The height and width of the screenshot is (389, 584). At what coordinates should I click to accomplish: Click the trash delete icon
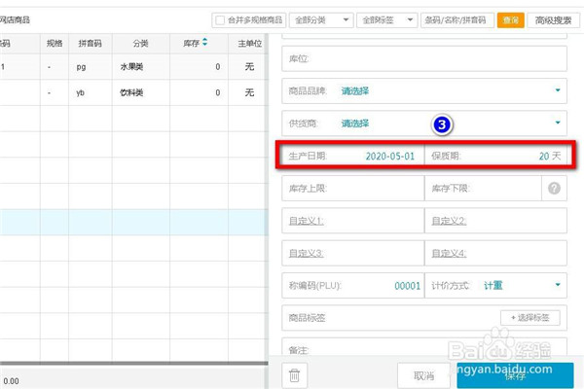295,375
